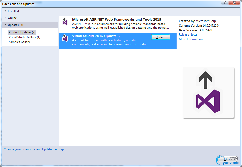Click the cumulative update description text
This screenshot has width=242, height=167.
pyautogui.click(x=110, y=42)
